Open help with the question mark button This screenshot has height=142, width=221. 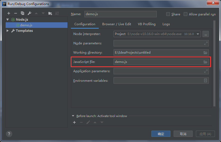9,134
